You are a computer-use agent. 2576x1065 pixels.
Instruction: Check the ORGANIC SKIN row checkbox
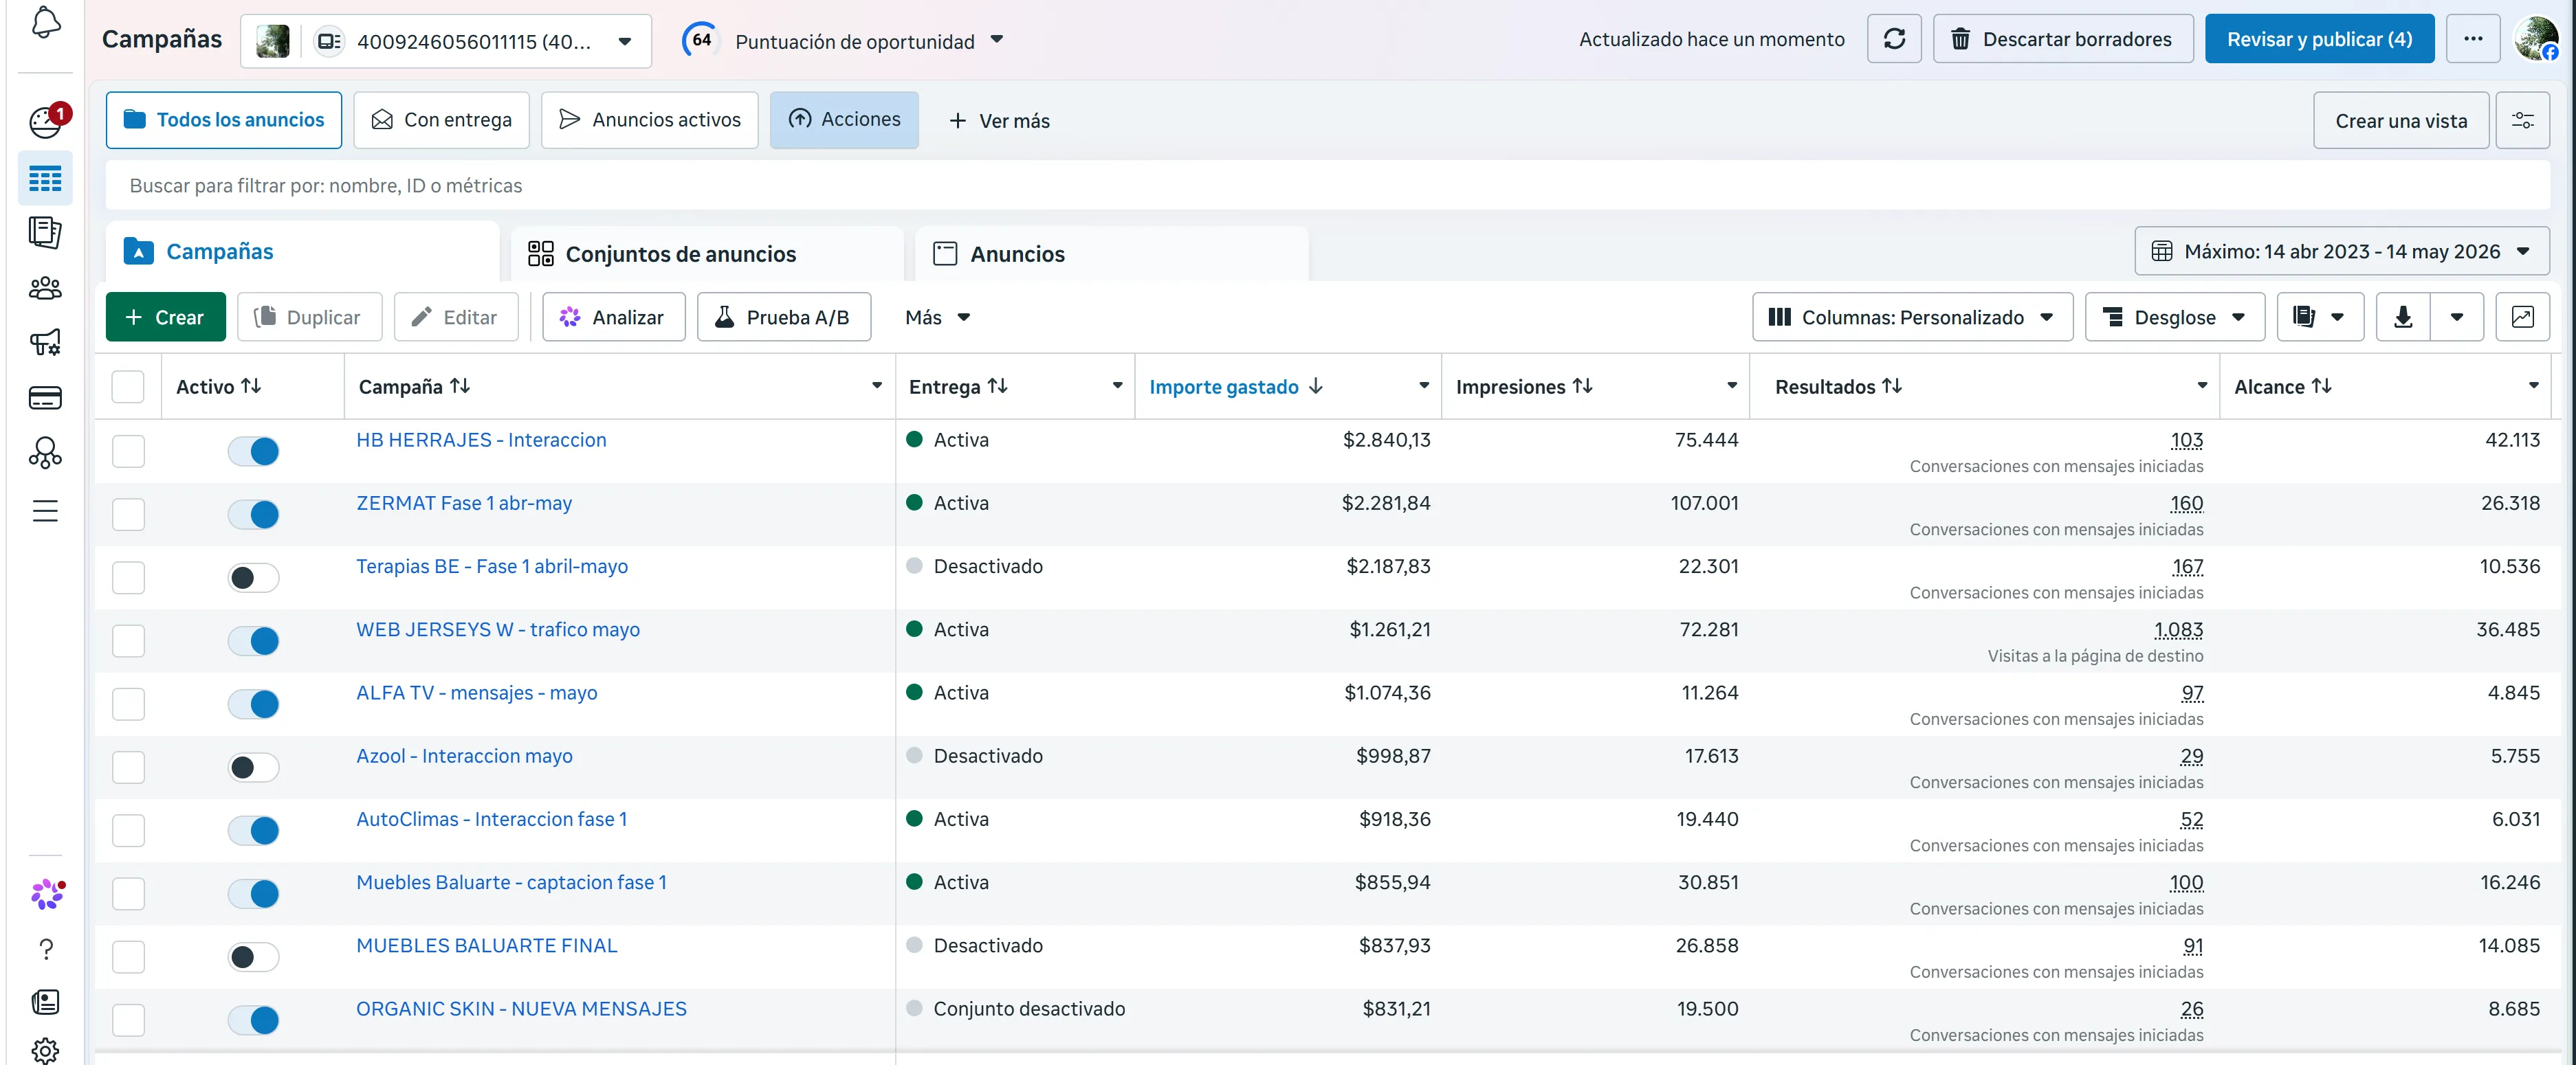(128, 1020)
